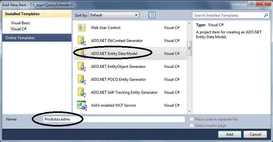Viewport: 273px width, 142px height.
Task: Select ADO.NET POCO Entity Generator label
Action: pos(119,79)
